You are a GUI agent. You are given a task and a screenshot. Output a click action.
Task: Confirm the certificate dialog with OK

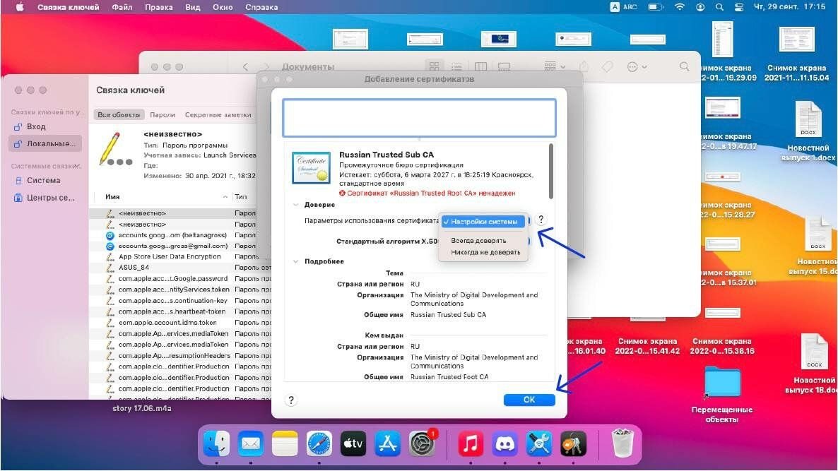529,400
